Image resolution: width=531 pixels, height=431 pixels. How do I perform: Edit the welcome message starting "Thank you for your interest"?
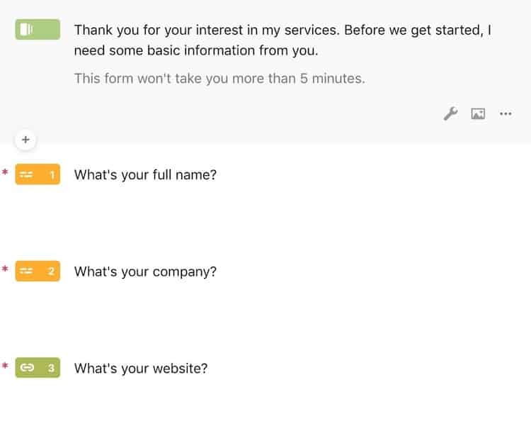282,40
